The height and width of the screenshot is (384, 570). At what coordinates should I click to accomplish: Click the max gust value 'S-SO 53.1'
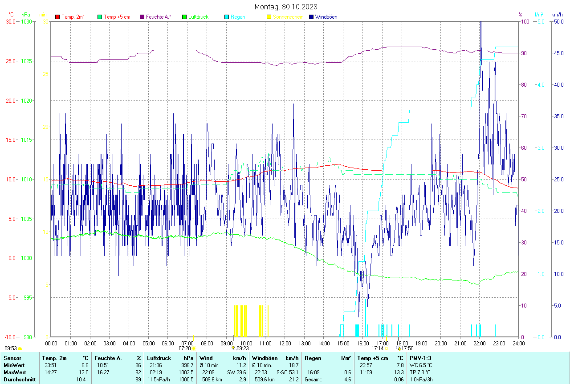coord(288,372)
